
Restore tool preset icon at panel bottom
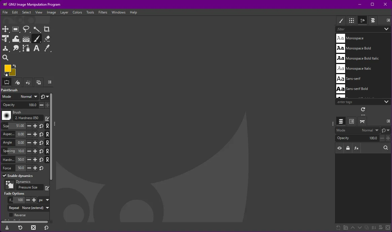pyautogui.click(x=20, y=228)
